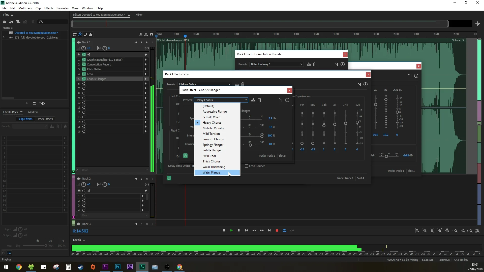This screenshot has width=484, height=272.
Task: Toggle Loop Playback in the transport
Action: pyautogui.click(x=285, y=230)
